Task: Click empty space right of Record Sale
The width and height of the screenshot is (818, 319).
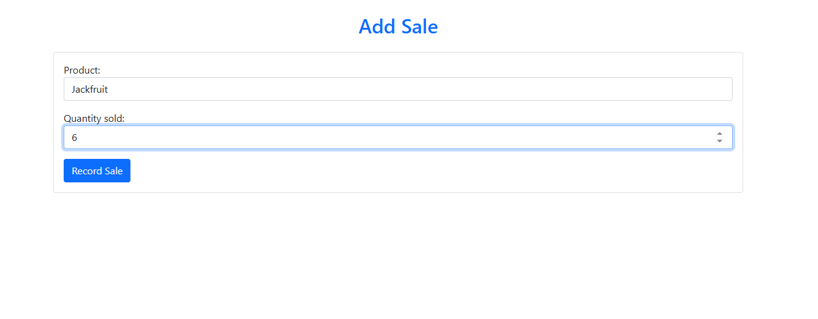Action: point(433,171)
